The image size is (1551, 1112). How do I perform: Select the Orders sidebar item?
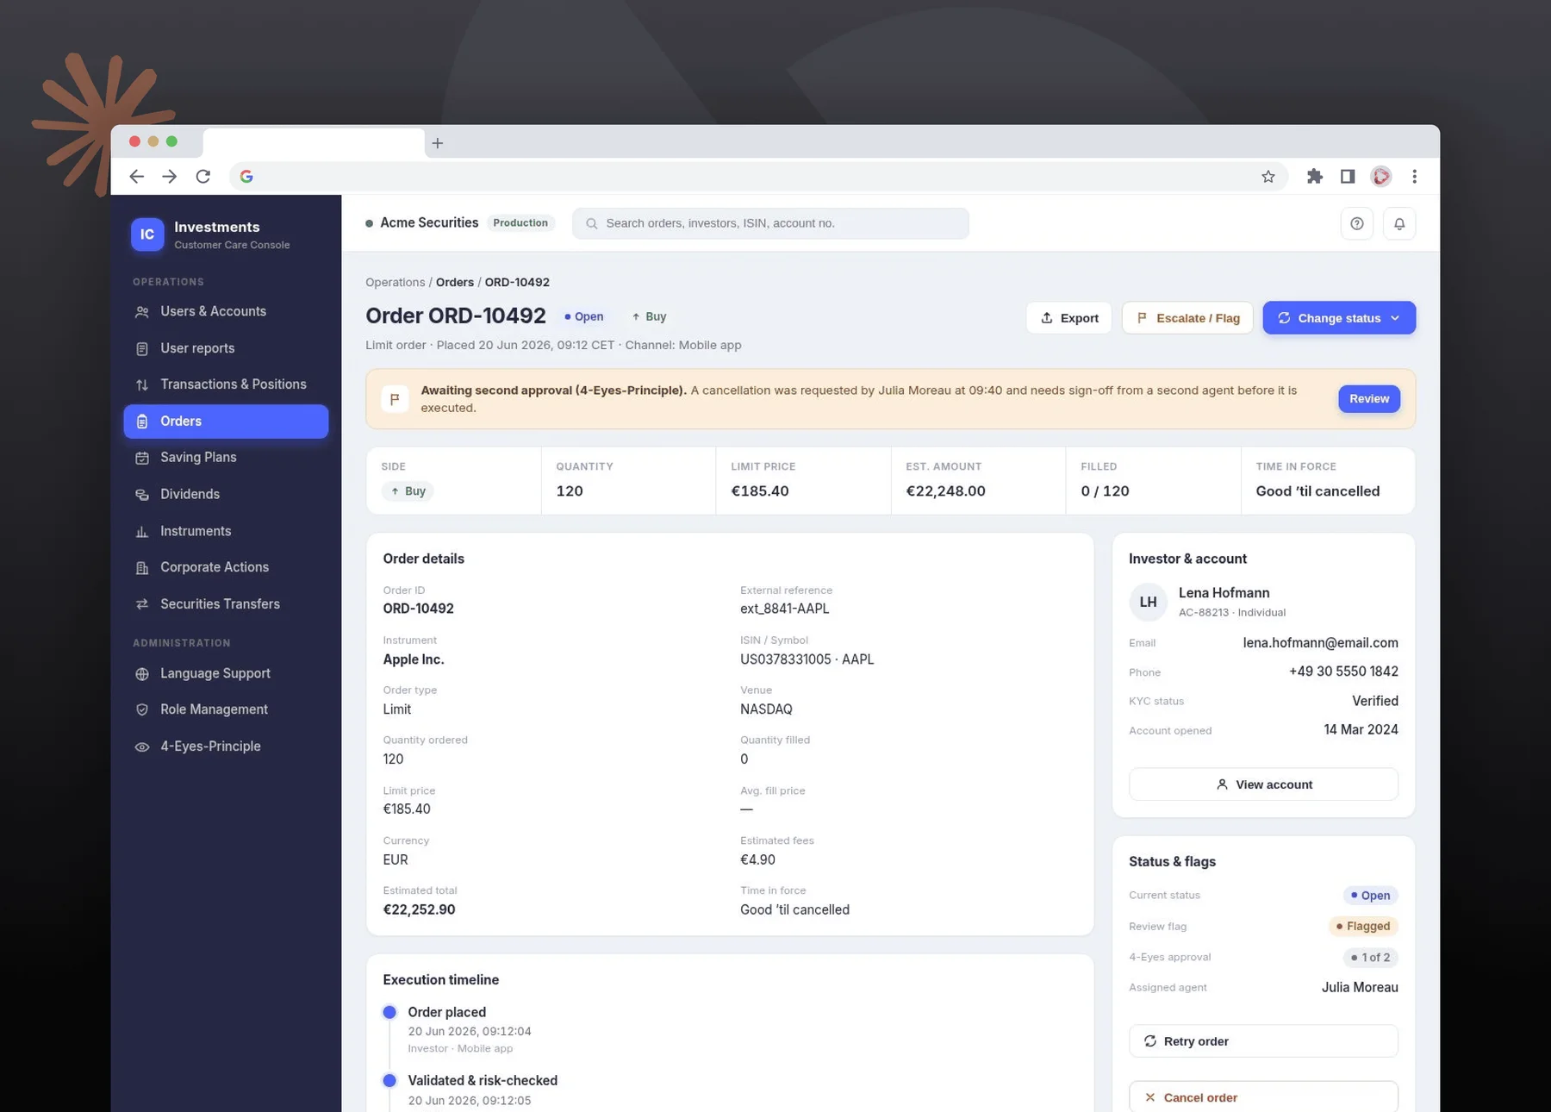226,422
